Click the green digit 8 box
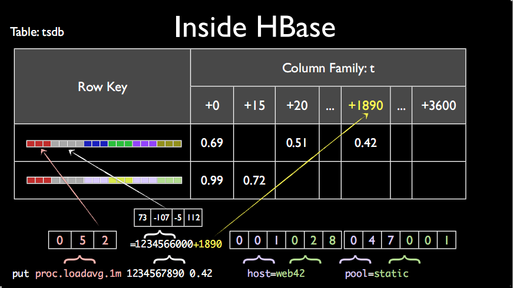This screenshot has height=288, width=513. coord(332,240)
